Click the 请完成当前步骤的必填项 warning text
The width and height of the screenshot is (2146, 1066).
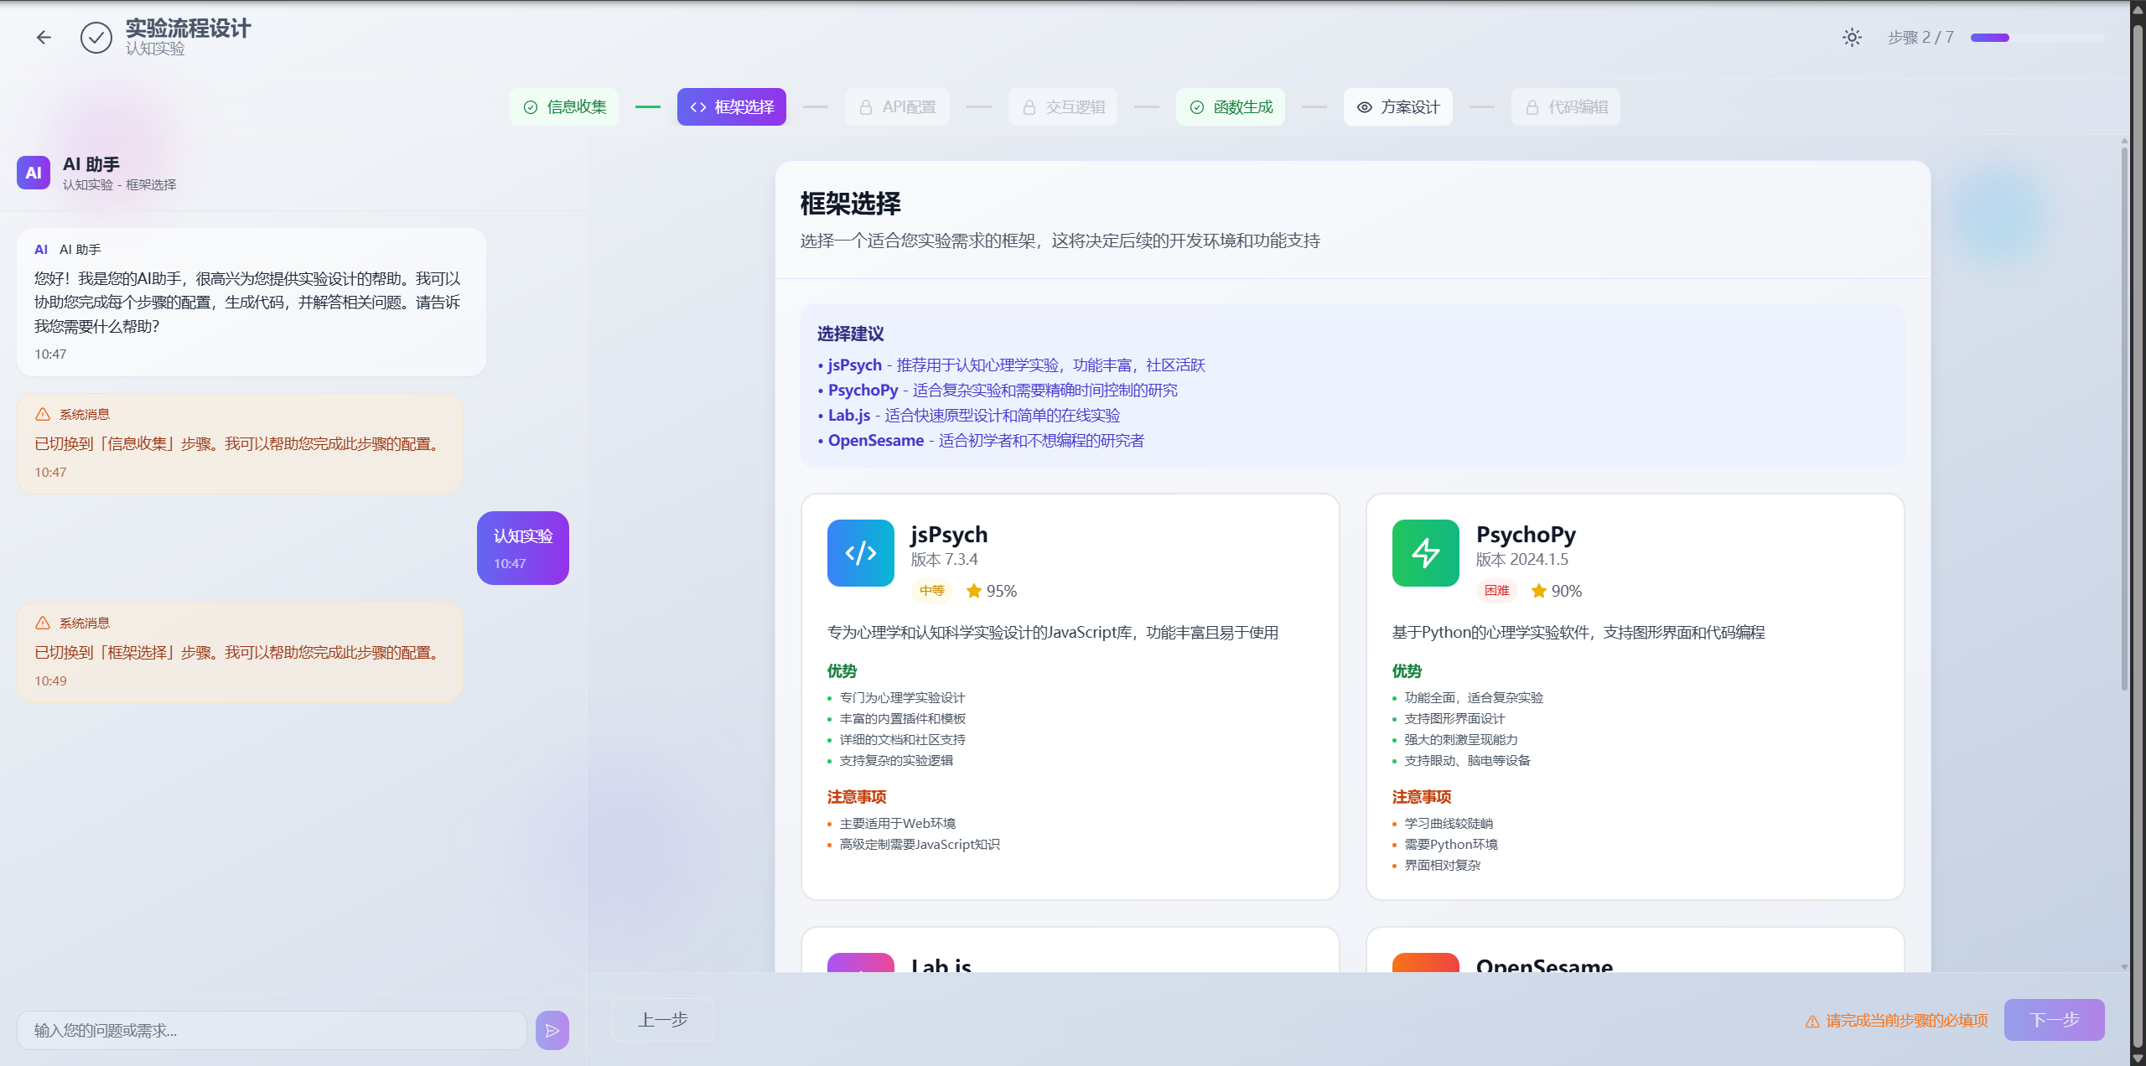[1907, 1021]
